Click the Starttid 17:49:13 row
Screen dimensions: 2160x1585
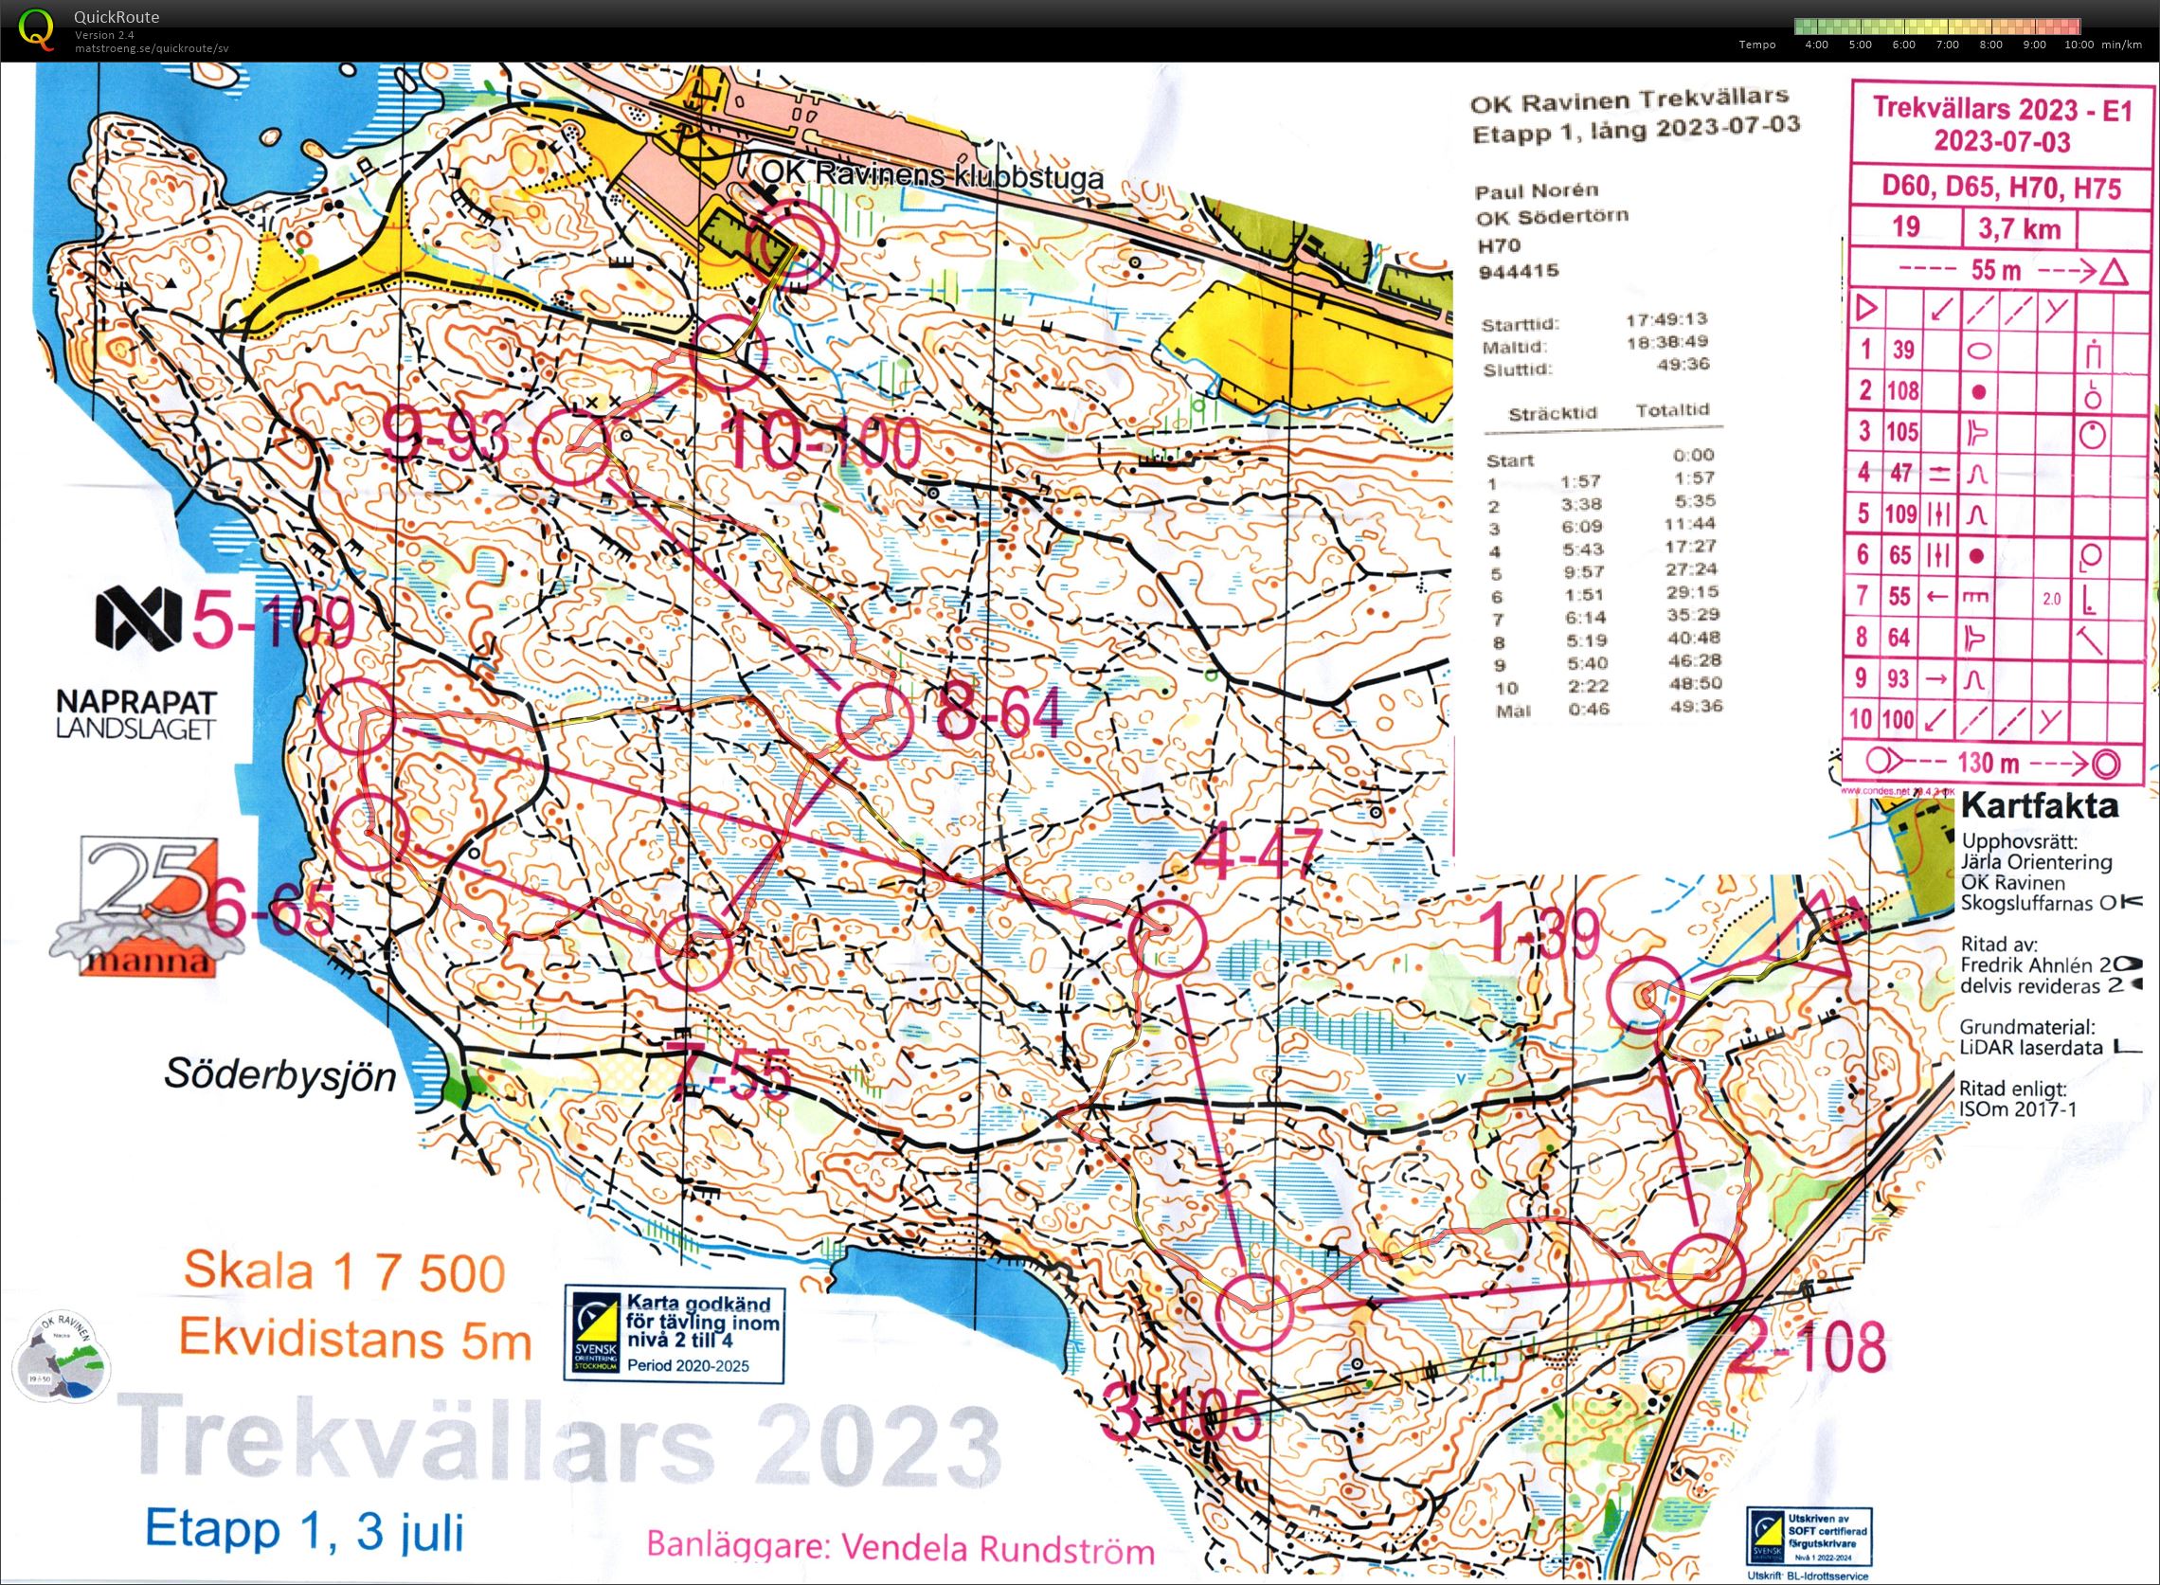coord(1593,320)
